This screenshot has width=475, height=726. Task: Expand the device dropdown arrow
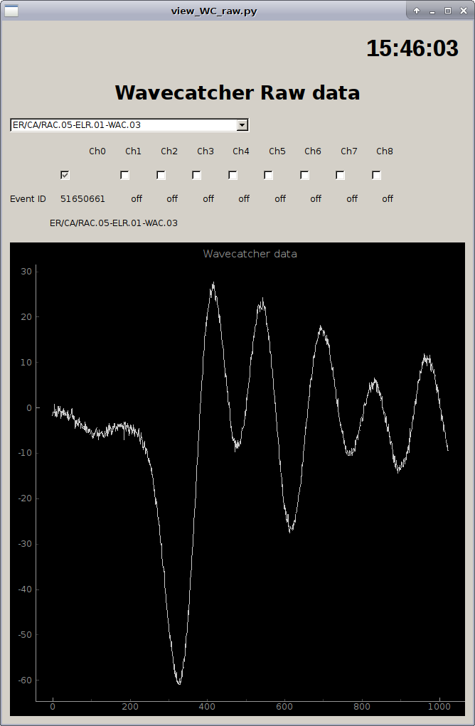coord(242,125)
